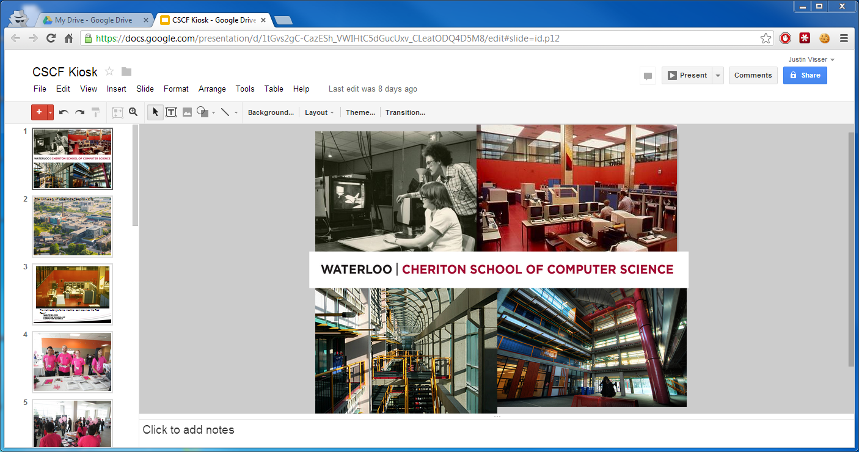
Task: Open the Transition... panel
Action: pos(405,112)
